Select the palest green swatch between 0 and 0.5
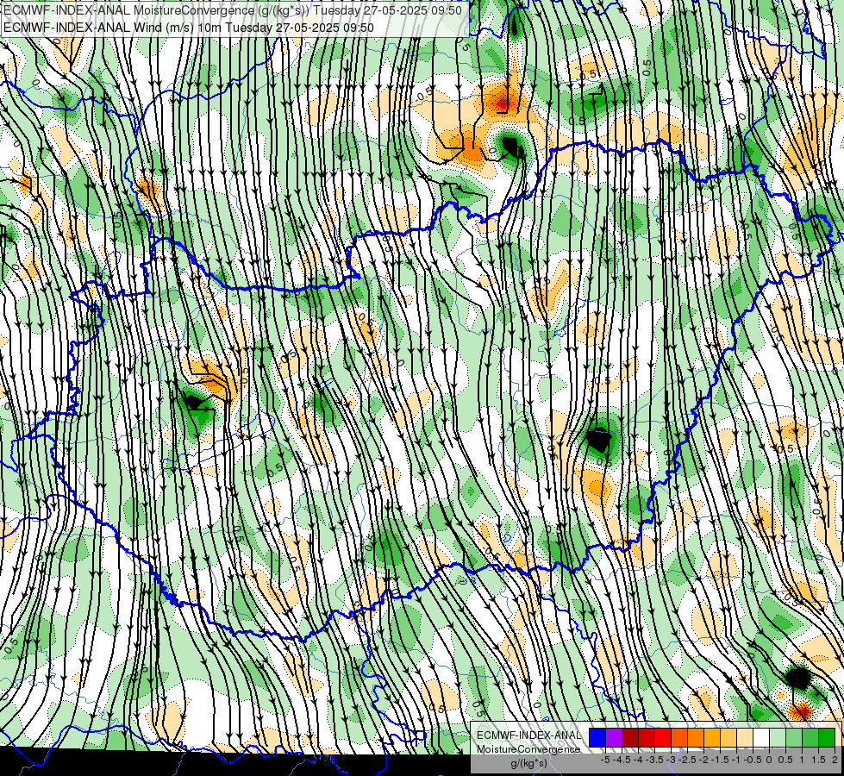The width and height of the screenshot is (844, 776). click(778, 738)
